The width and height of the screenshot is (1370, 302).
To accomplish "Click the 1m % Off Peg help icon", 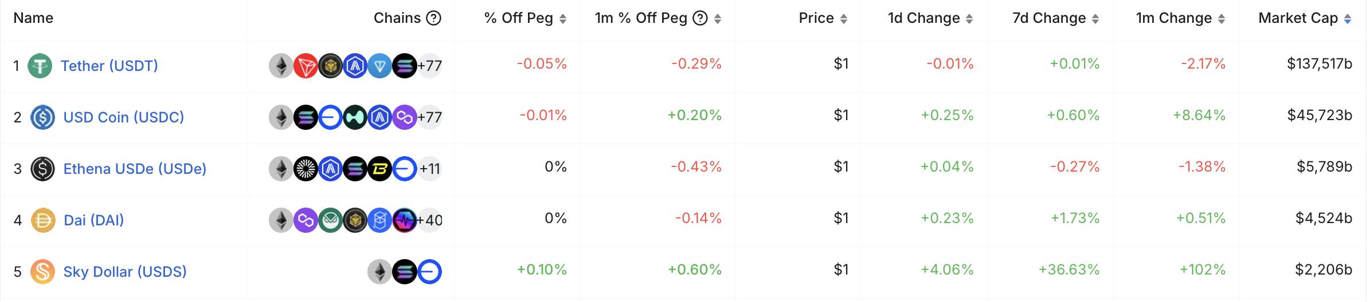I will pos(700,18).
